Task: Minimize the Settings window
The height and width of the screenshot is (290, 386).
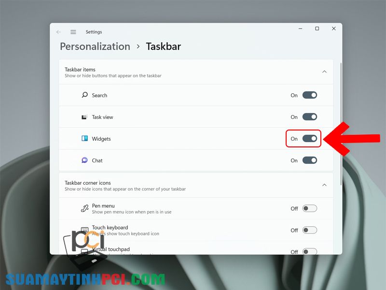Action: click(300, 29)
